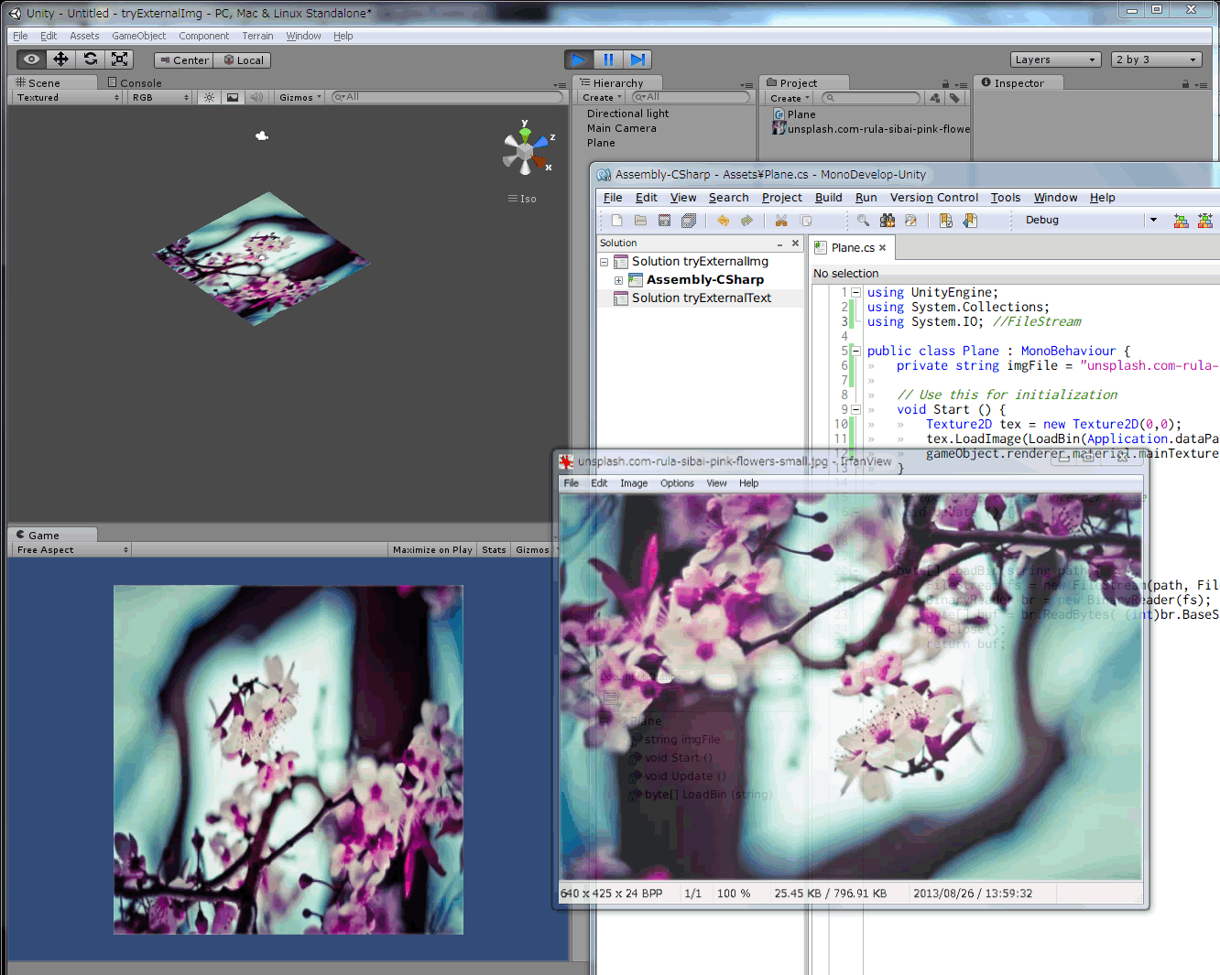The image size is (1220, 975).
Task: Toggle the Center pivot mode button
Action: tap(183, 60)
